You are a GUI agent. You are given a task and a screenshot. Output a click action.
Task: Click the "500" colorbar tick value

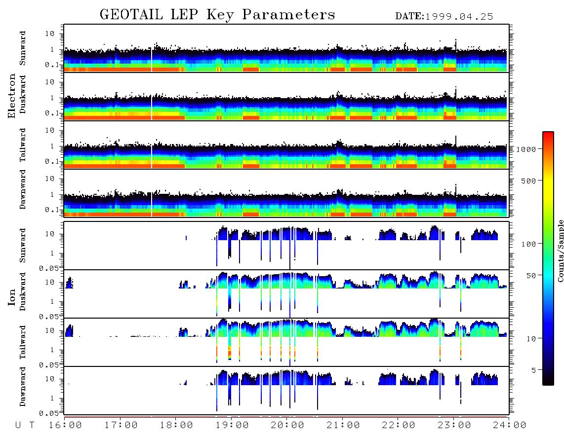pyautogui.click(x=528, y=181)
